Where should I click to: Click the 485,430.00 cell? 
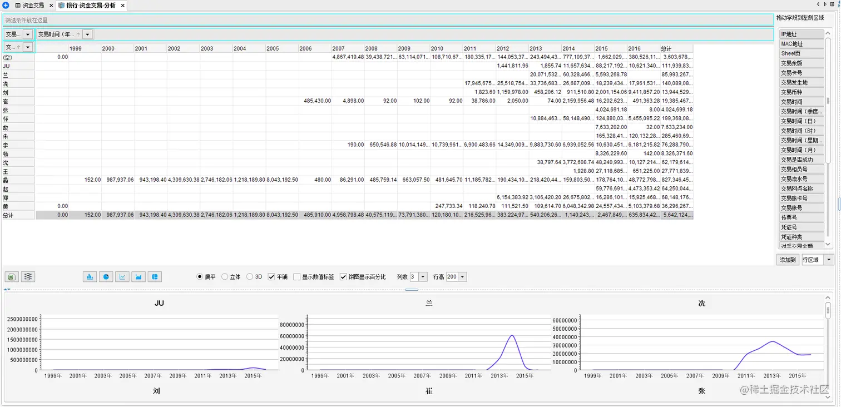click(x=315, y=101)
